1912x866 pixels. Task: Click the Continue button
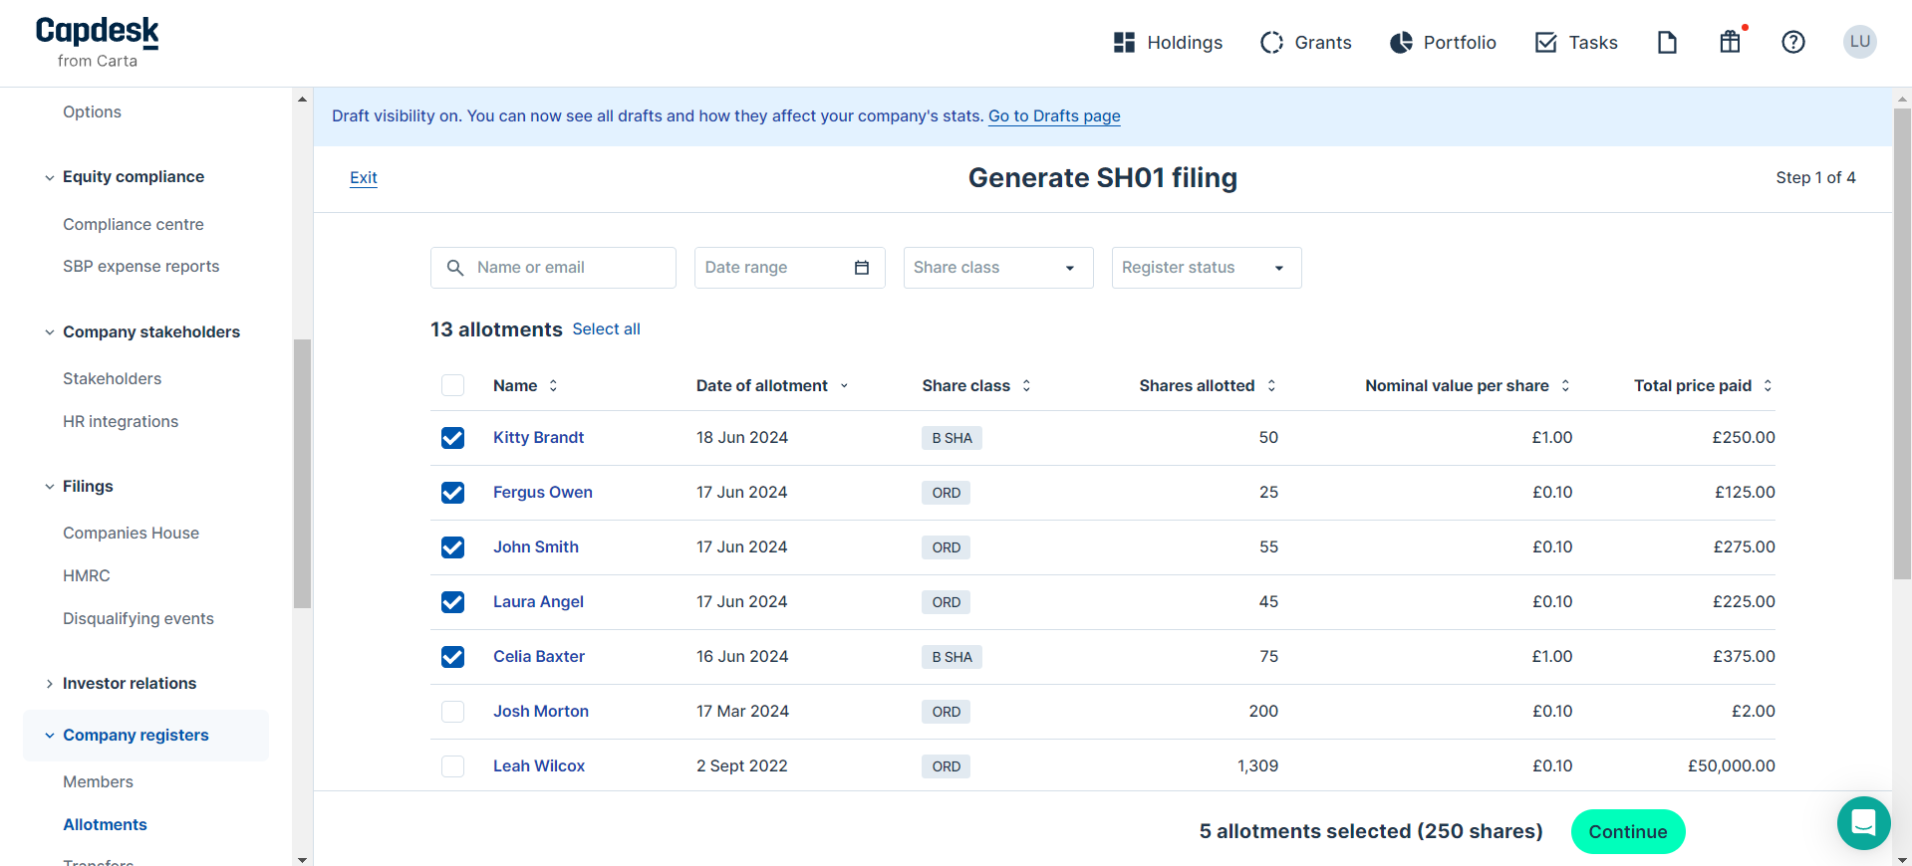pos(1627,832)
